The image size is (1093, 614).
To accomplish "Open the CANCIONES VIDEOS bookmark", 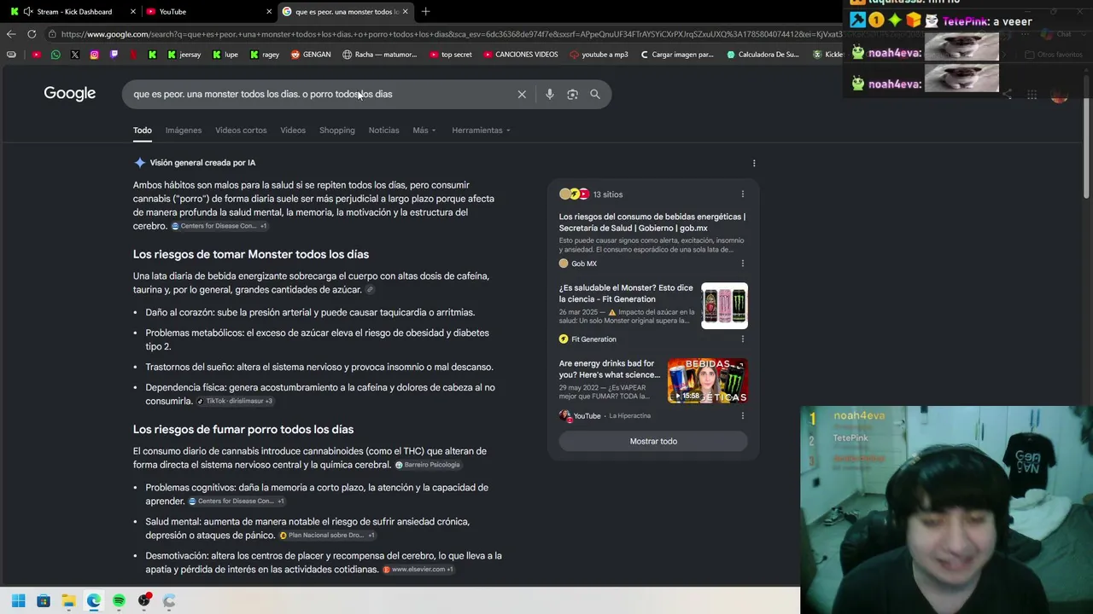I will [520, 55].
